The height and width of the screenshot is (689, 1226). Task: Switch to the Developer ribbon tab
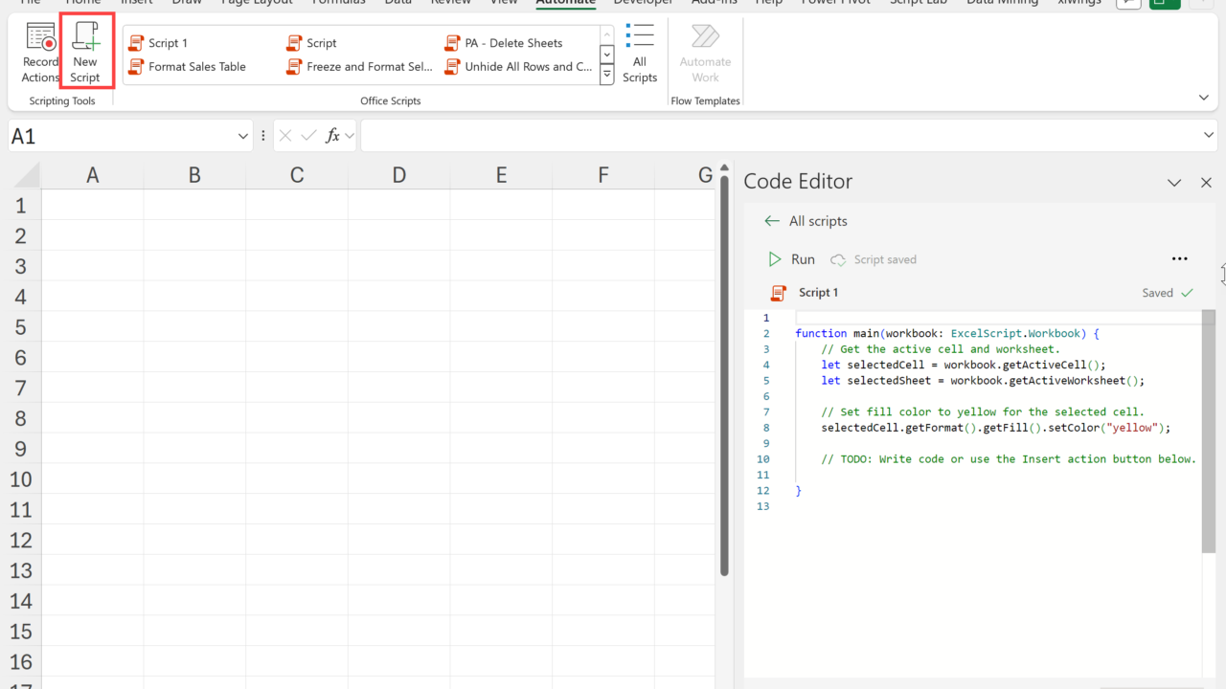[x=643, y=3]
